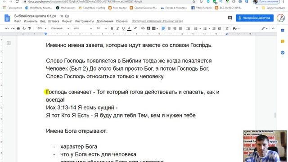Open the Vitaly Skipnik Facebook bookmark
The height and width of the screenshot is (162, 288).
tap(202, 8)
